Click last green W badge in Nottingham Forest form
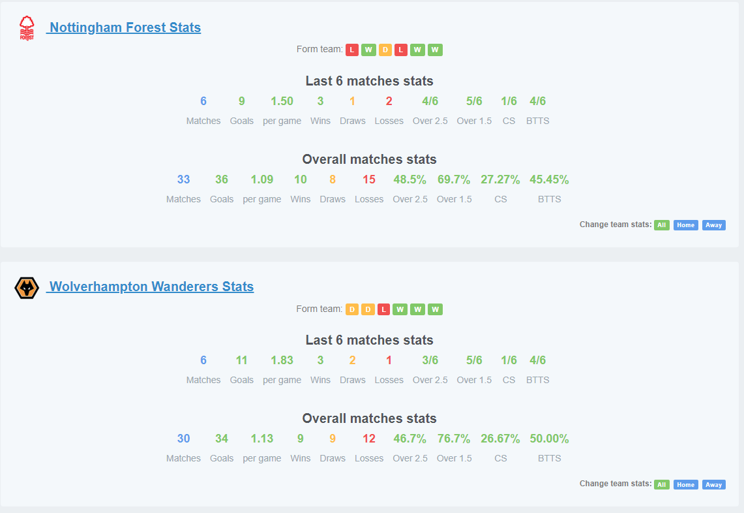The width and height of the screenshot is (744, 513). coord(435,50)
